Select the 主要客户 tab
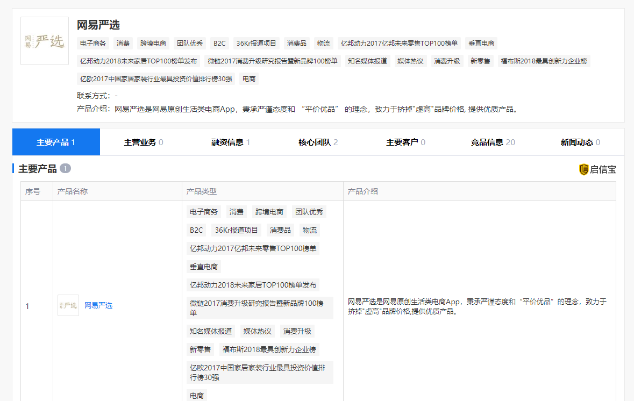The image size is (634, 401). 405,142
